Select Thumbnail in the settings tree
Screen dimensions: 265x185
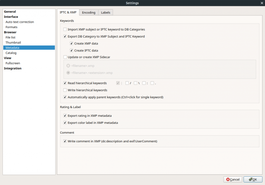pyautogui.click(x=13, y=43)
